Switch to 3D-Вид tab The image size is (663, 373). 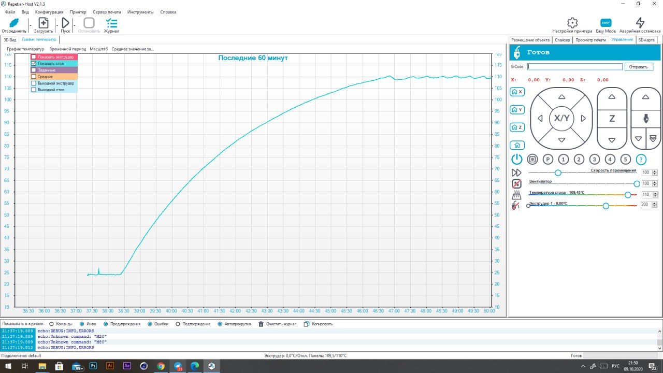10,39
